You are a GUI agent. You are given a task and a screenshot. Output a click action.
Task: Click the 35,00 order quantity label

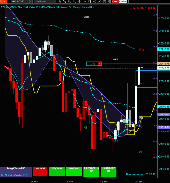tap(92, 64)
